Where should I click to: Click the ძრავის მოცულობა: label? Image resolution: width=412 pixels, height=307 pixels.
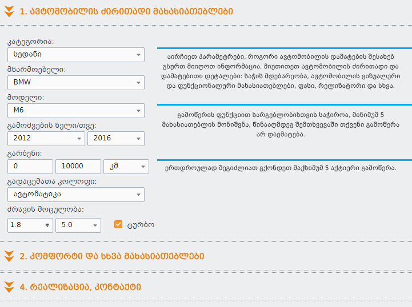[46, 209]
